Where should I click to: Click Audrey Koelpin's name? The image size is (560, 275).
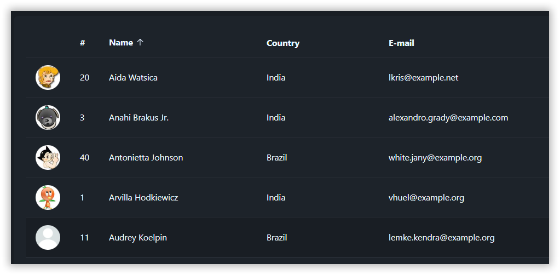pos(137,238)
